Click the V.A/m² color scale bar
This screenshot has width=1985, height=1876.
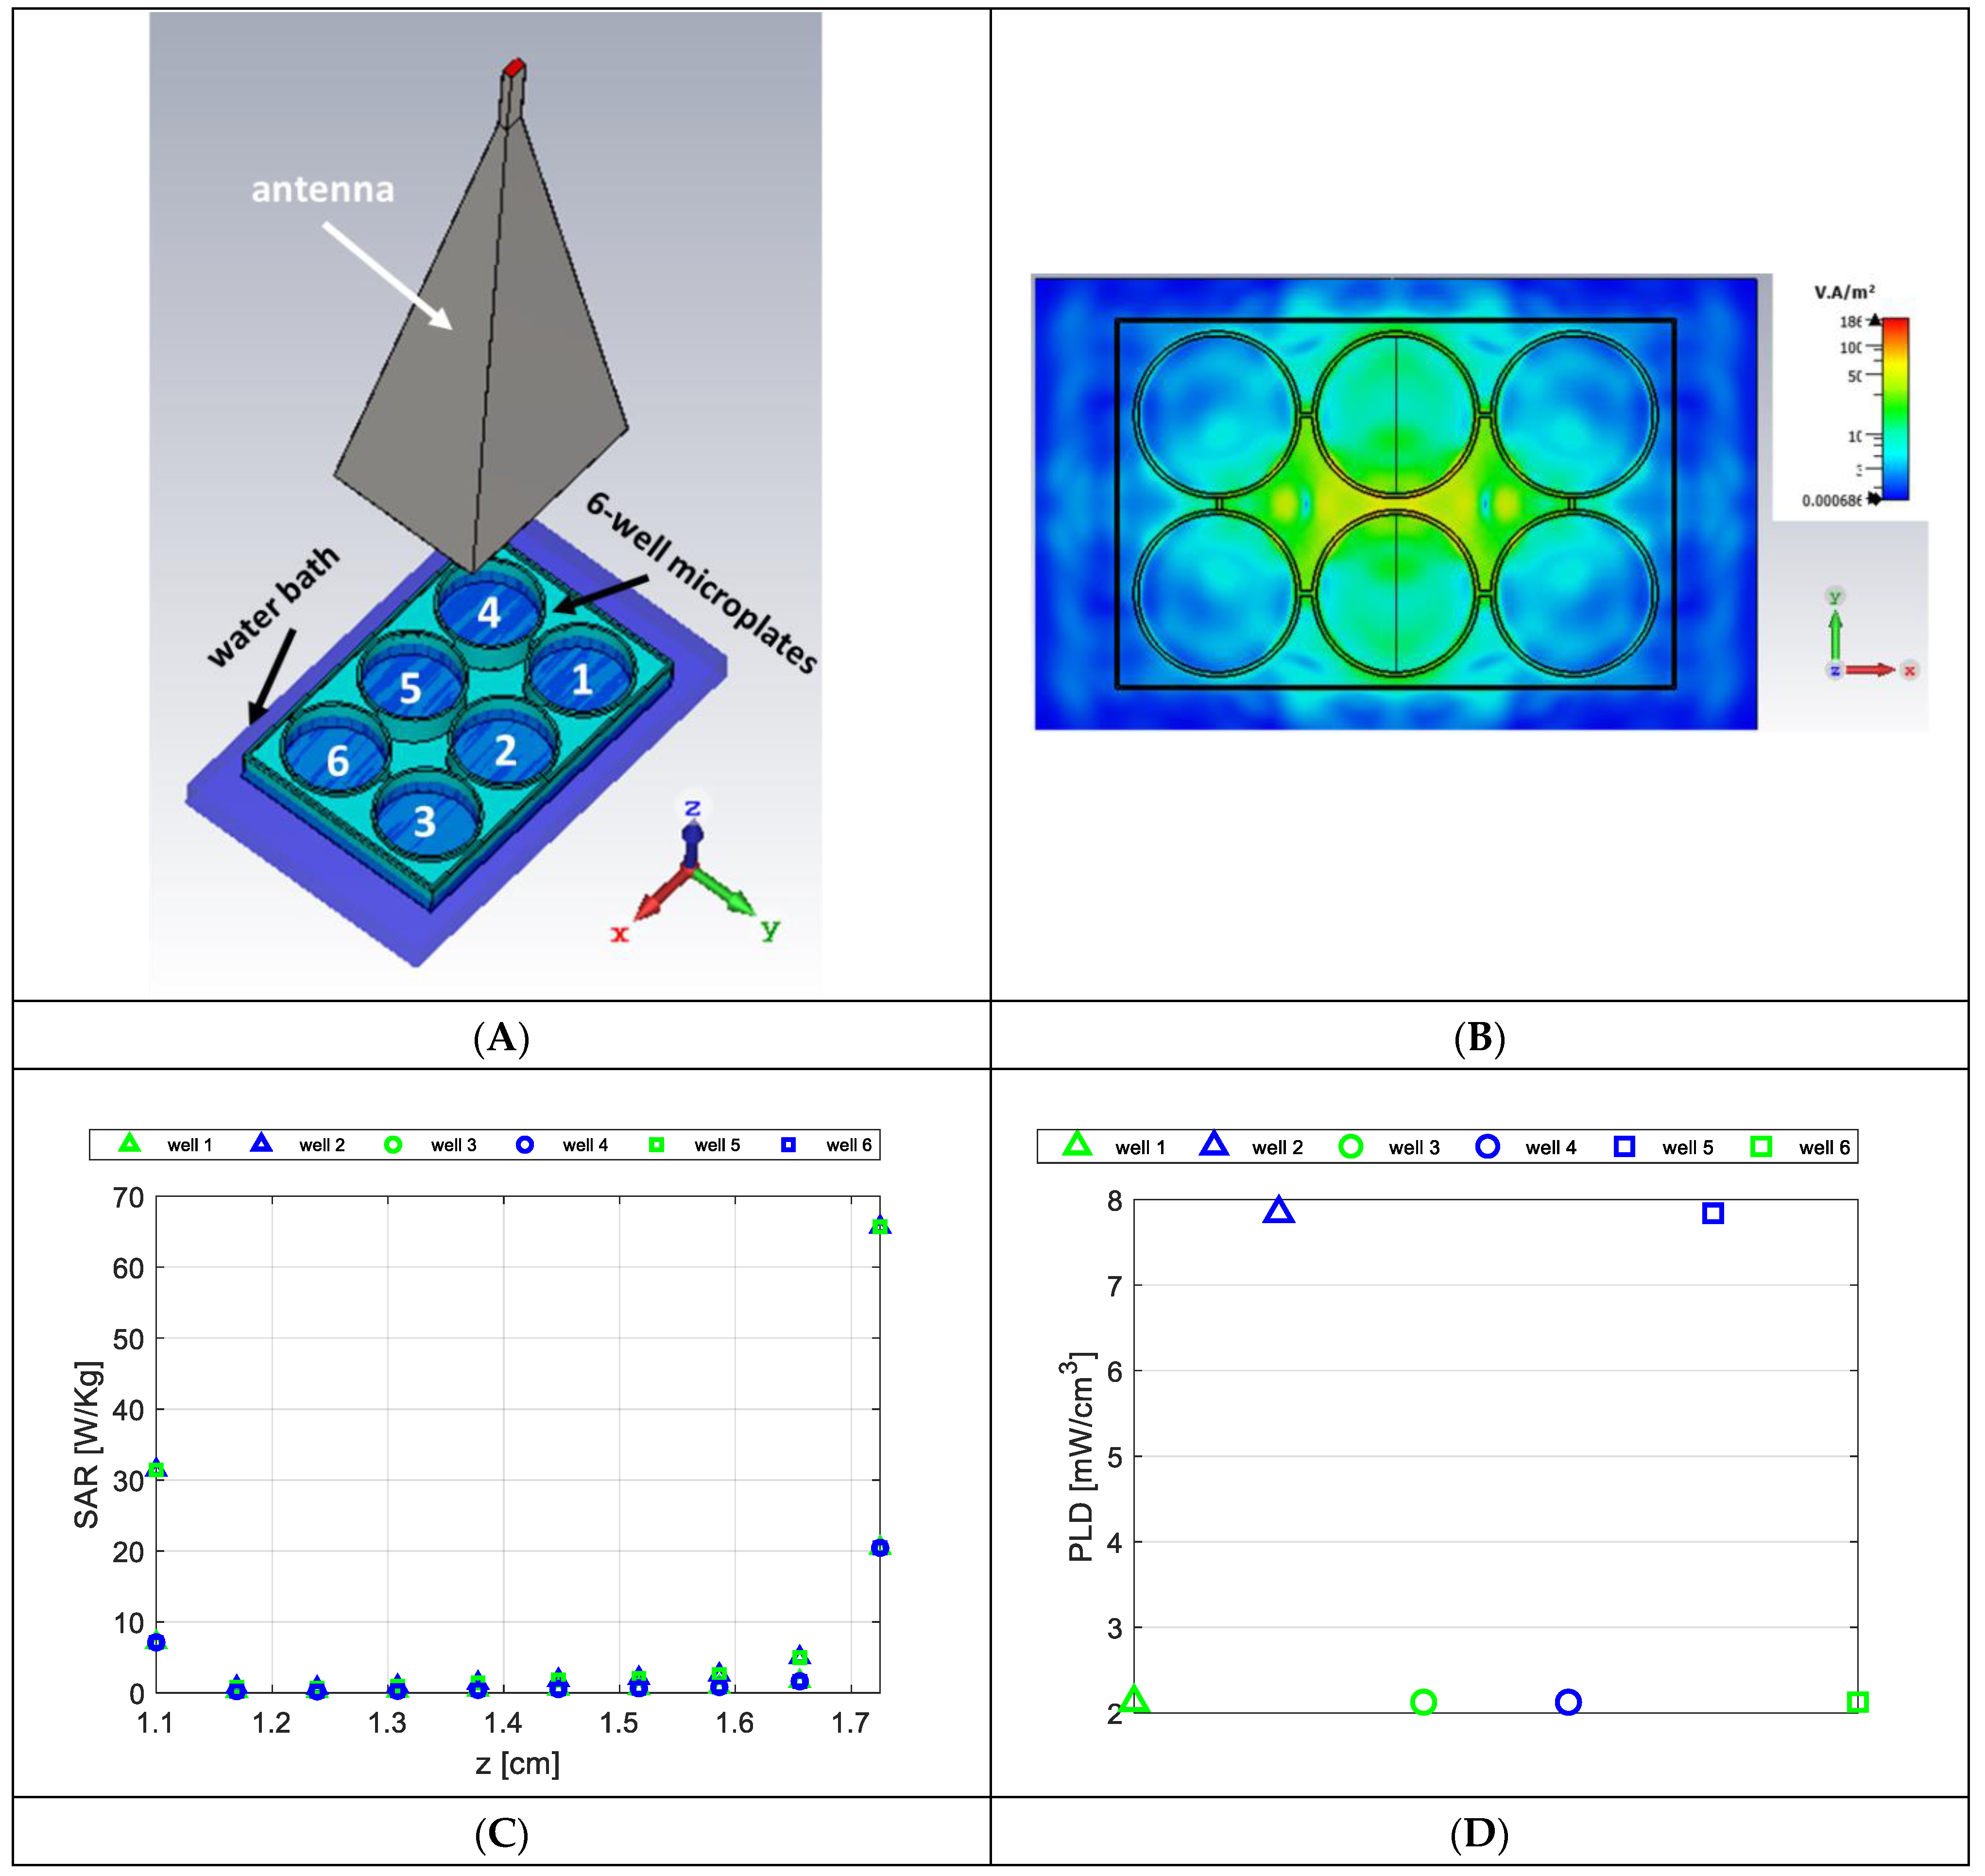click(1895, 408)
